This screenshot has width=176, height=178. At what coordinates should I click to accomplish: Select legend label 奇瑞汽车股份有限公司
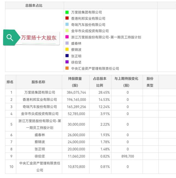click(88, 25)
